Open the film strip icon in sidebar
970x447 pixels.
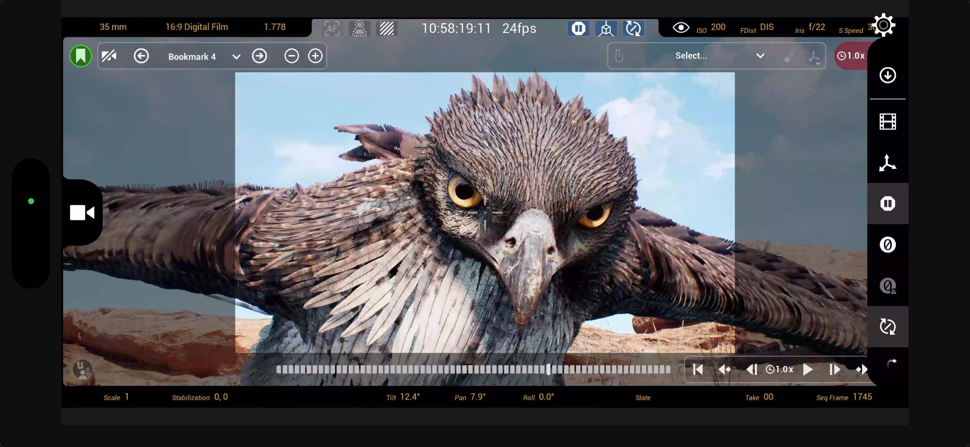pos(887,122)
